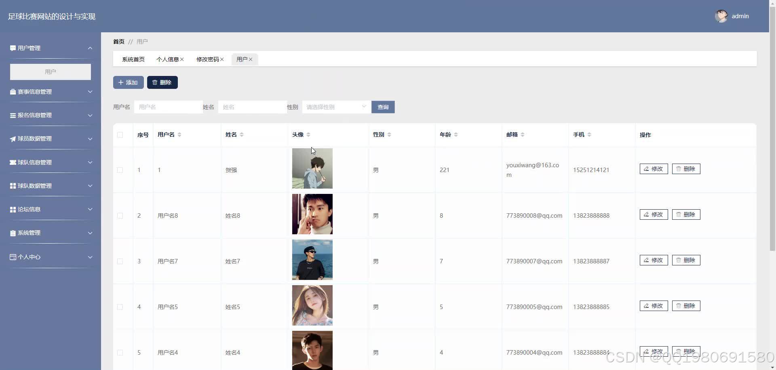Click the 用户管理 chat icon in sidebar

pyautogui.click(x=13, y=48)
